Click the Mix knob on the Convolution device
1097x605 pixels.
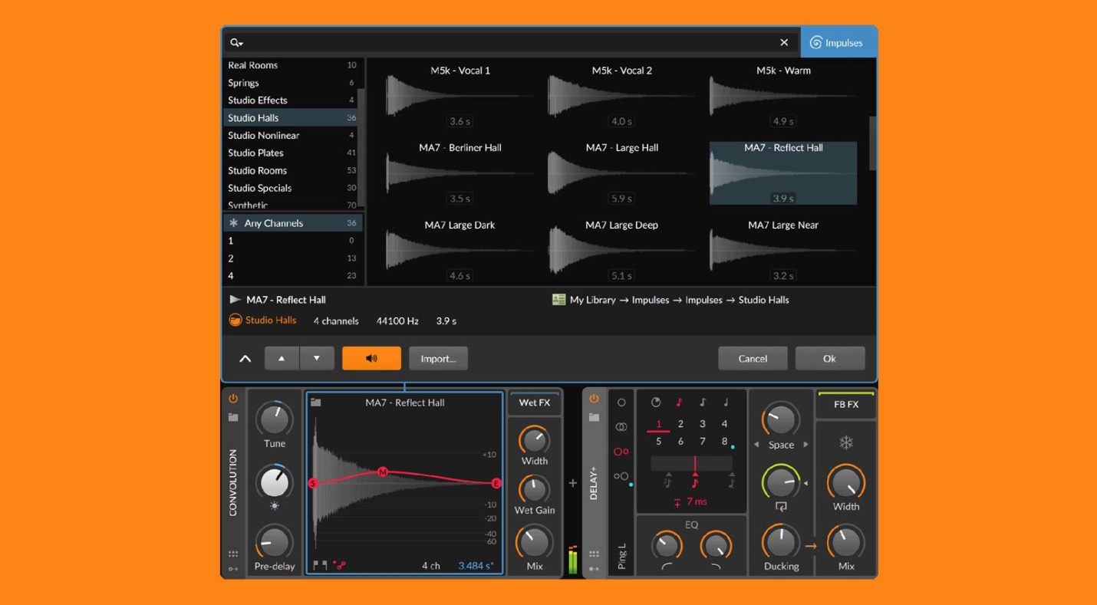(x=534, y=544)
